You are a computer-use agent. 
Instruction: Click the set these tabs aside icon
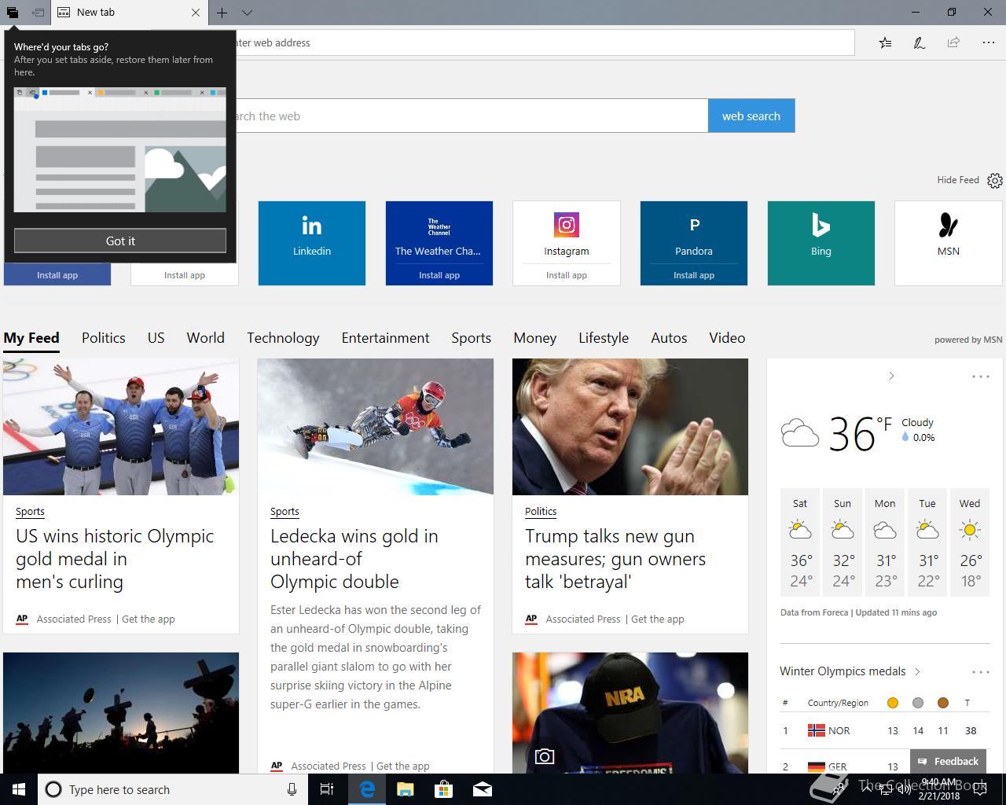point(38,13)
